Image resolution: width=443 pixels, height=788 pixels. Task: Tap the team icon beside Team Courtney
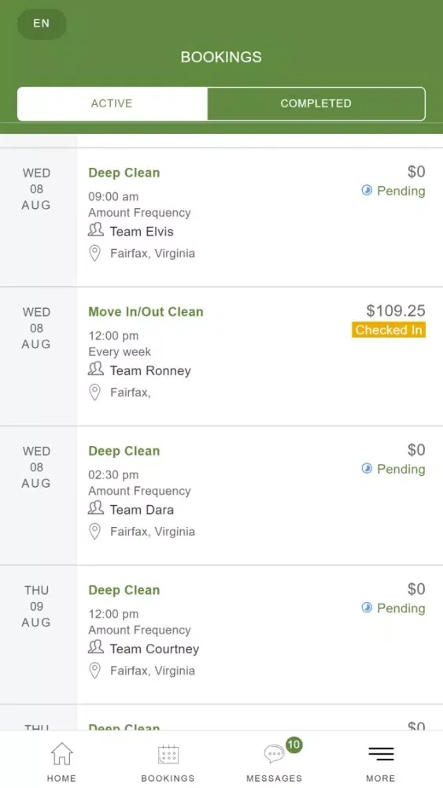point(96,647)
